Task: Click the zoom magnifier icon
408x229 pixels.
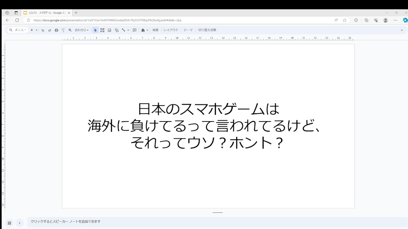Action: click(x=70, y=30)
